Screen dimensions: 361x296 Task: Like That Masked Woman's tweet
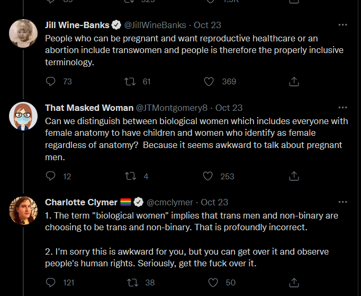click(209, 176)
